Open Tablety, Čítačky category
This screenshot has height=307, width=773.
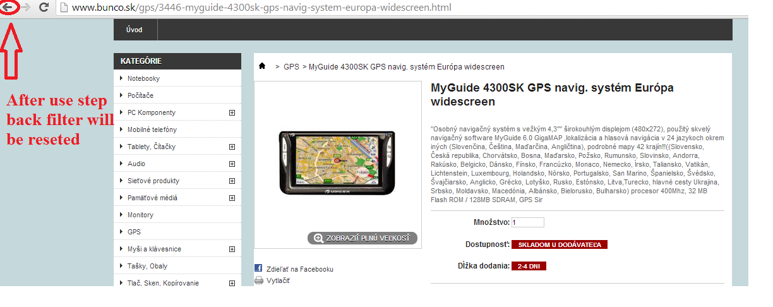[x=152, y=147]
